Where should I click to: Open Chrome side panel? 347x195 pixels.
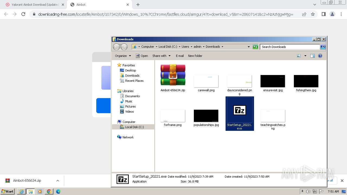click(x=323, y=14)
